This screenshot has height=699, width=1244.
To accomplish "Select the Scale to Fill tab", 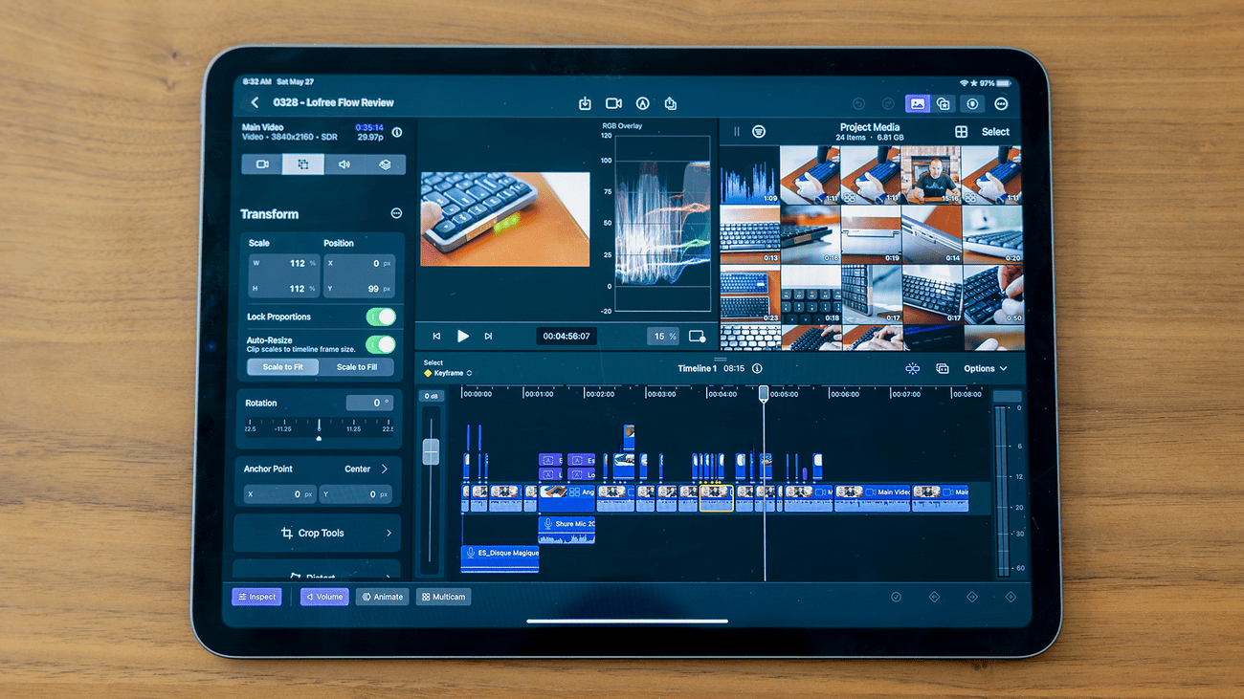I will 356,367.
